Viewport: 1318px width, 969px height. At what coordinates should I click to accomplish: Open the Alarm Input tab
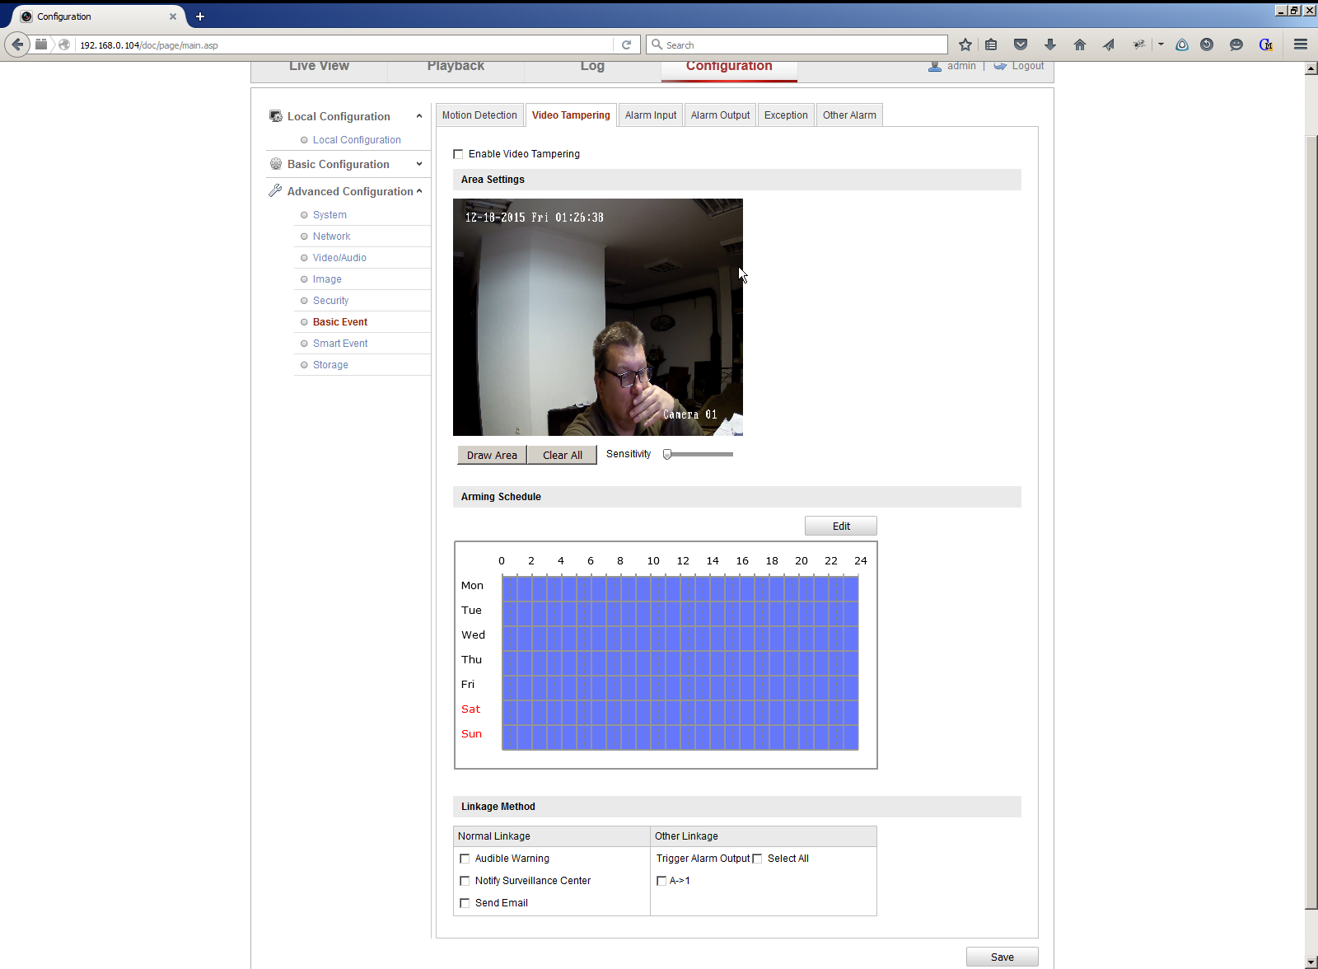[651, 115]
